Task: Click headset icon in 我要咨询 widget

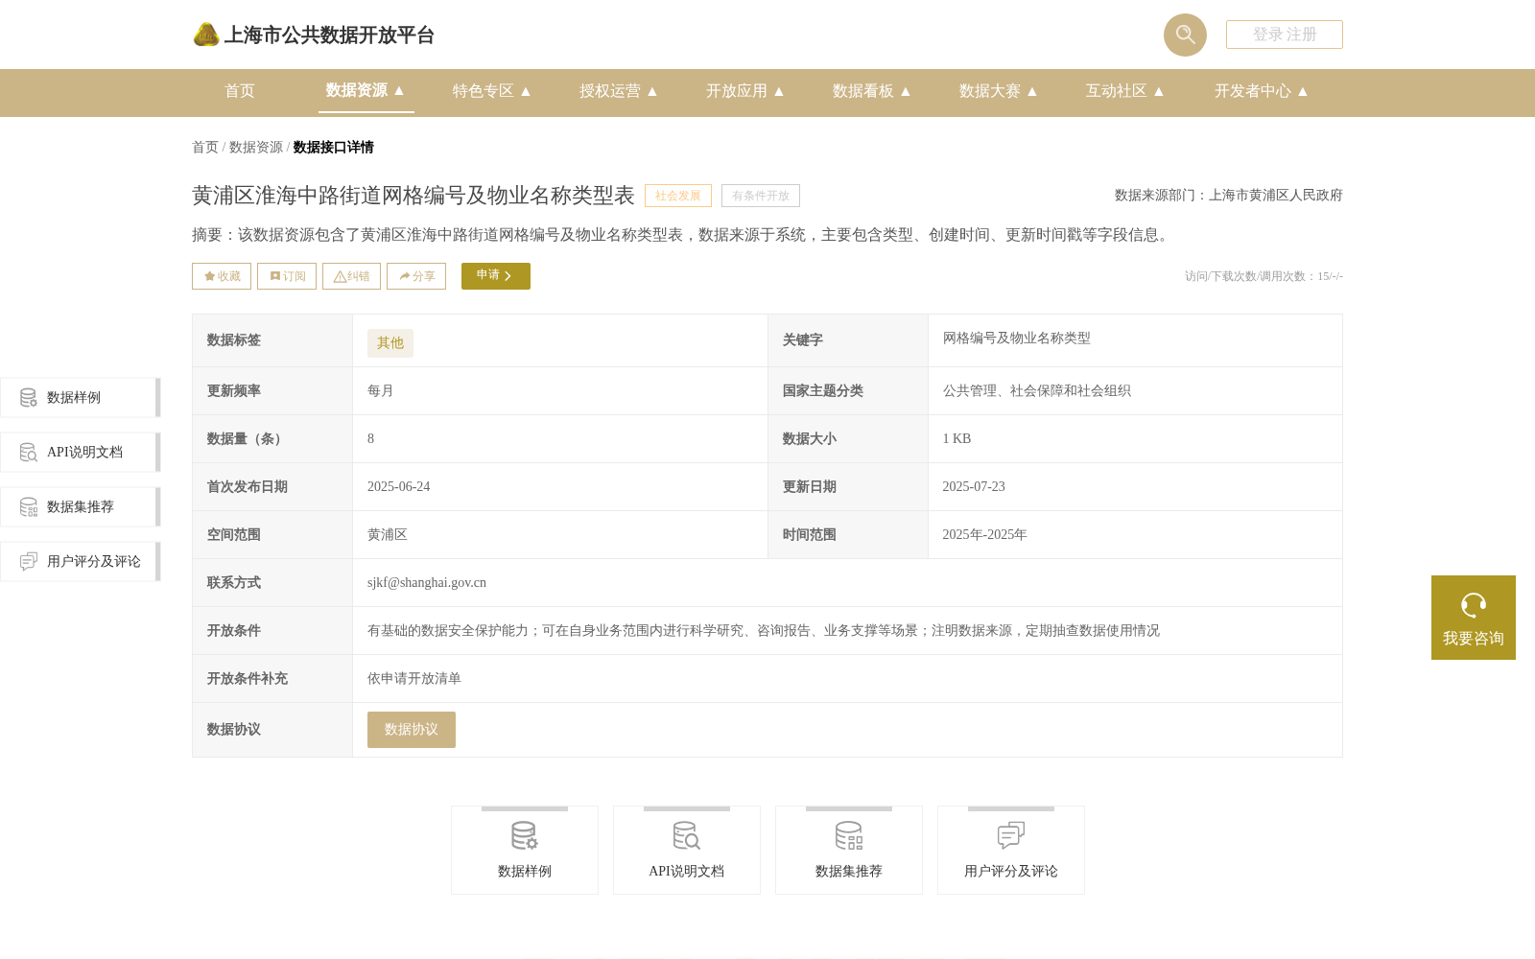Action: [x=1474, y=605]
